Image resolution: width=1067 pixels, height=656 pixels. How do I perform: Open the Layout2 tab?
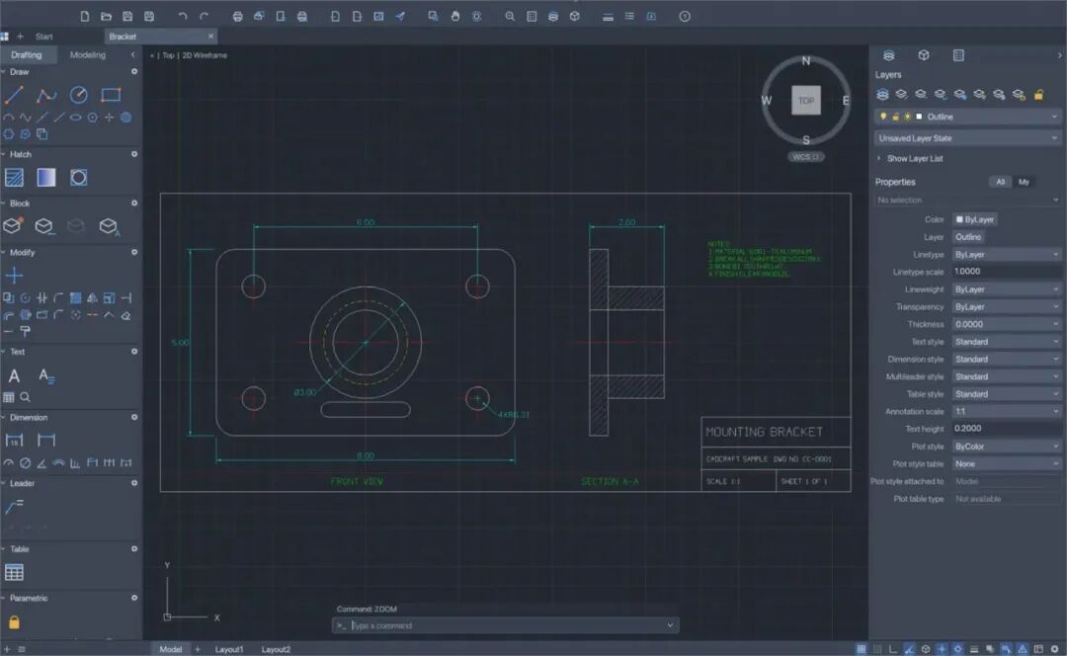click(x=276, y=650)
